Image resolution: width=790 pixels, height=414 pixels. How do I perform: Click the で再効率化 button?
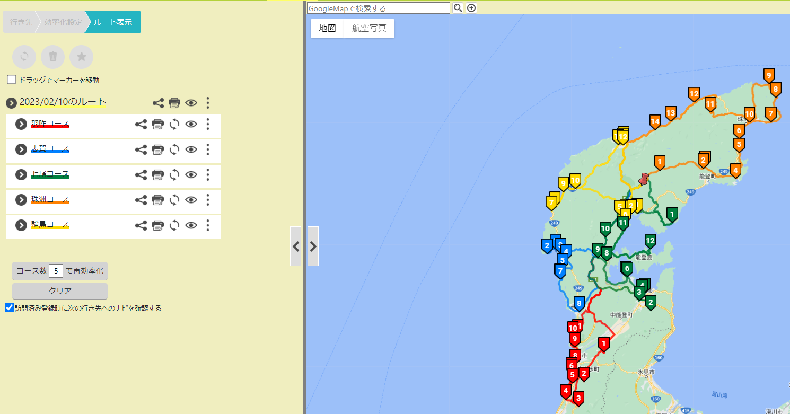click(86, 270)
